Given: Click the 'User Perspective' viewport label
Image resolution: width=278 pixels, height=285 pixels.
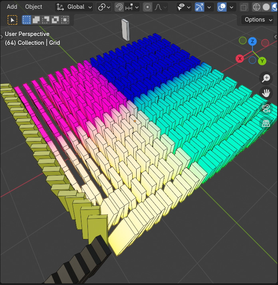Looking at the screenshot, I should (27, 34).
